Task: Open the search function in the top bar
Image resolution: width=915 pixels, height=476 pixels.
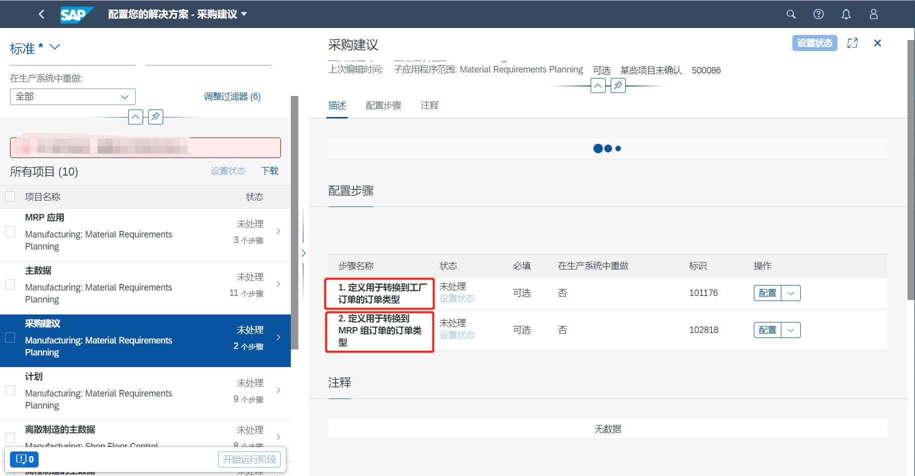Action: [x=791, y=14]
